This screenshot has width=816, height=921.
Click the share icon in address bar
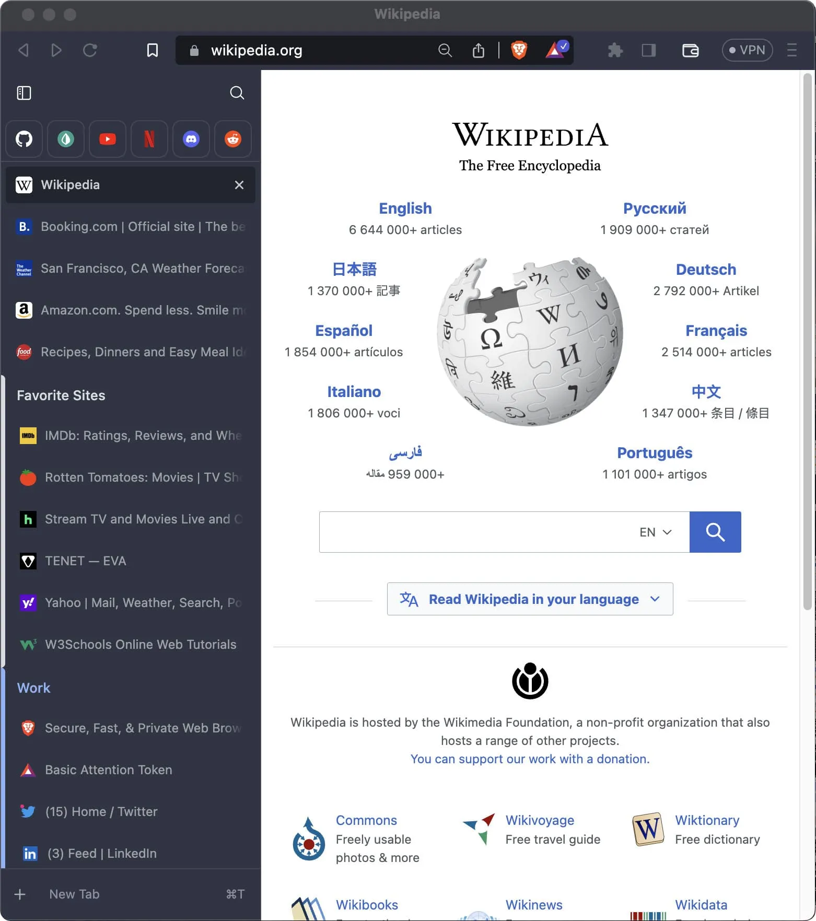point(478,50)
